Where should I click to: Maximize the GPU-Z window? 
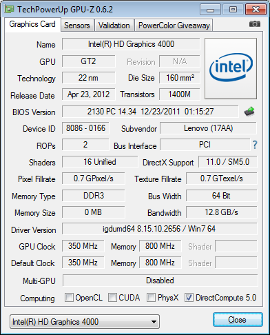(x=233, y=10)
